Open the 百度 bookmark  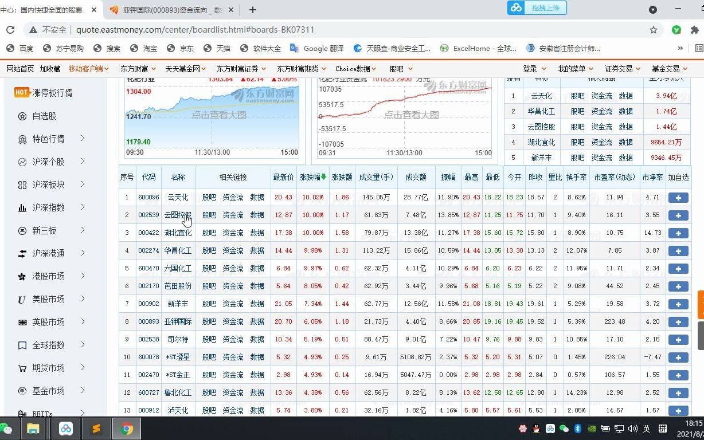click(20, 49)
